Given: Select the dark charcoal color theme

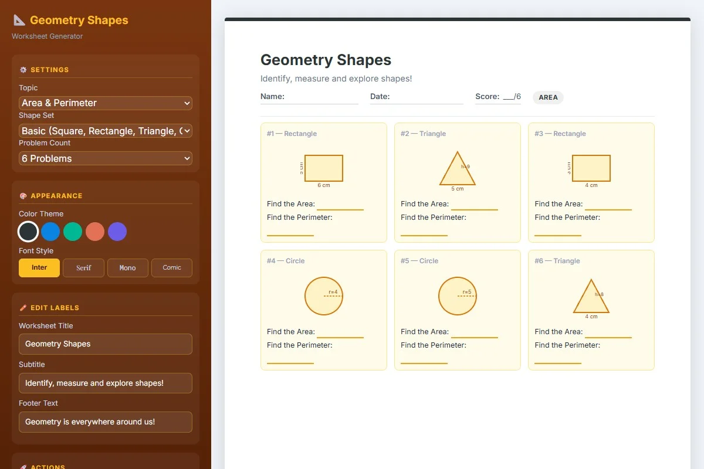Looking at the screenshot, I should coord(28,232).
